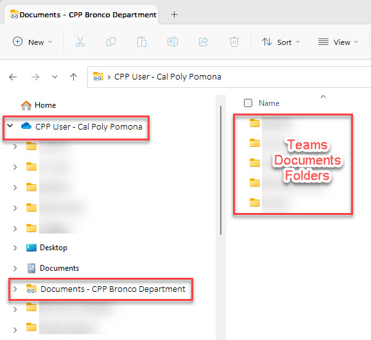
Task: Expand the Desktop tree node
Action: click(15, 248)
